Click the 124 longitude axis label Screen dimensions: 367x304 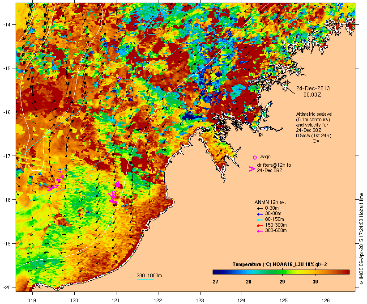[x=242, y=300]
